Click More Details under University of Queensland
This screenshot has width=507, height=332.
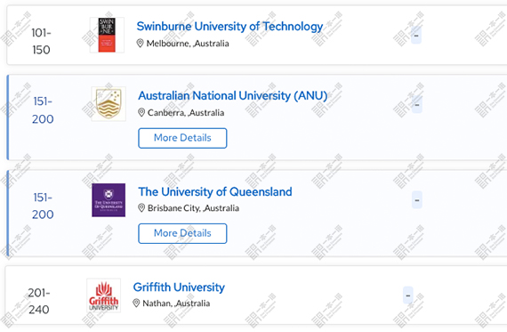pyautogui.click(x=182, y=233)
